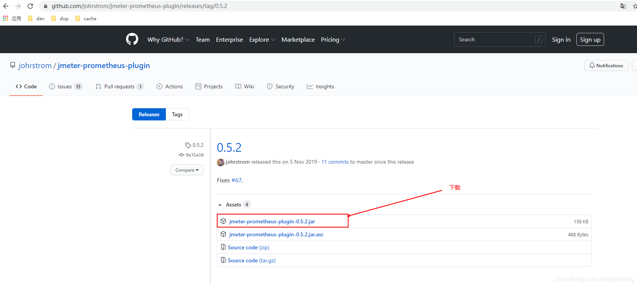
Task: Open the Insights tab
Action: [320, 86]
